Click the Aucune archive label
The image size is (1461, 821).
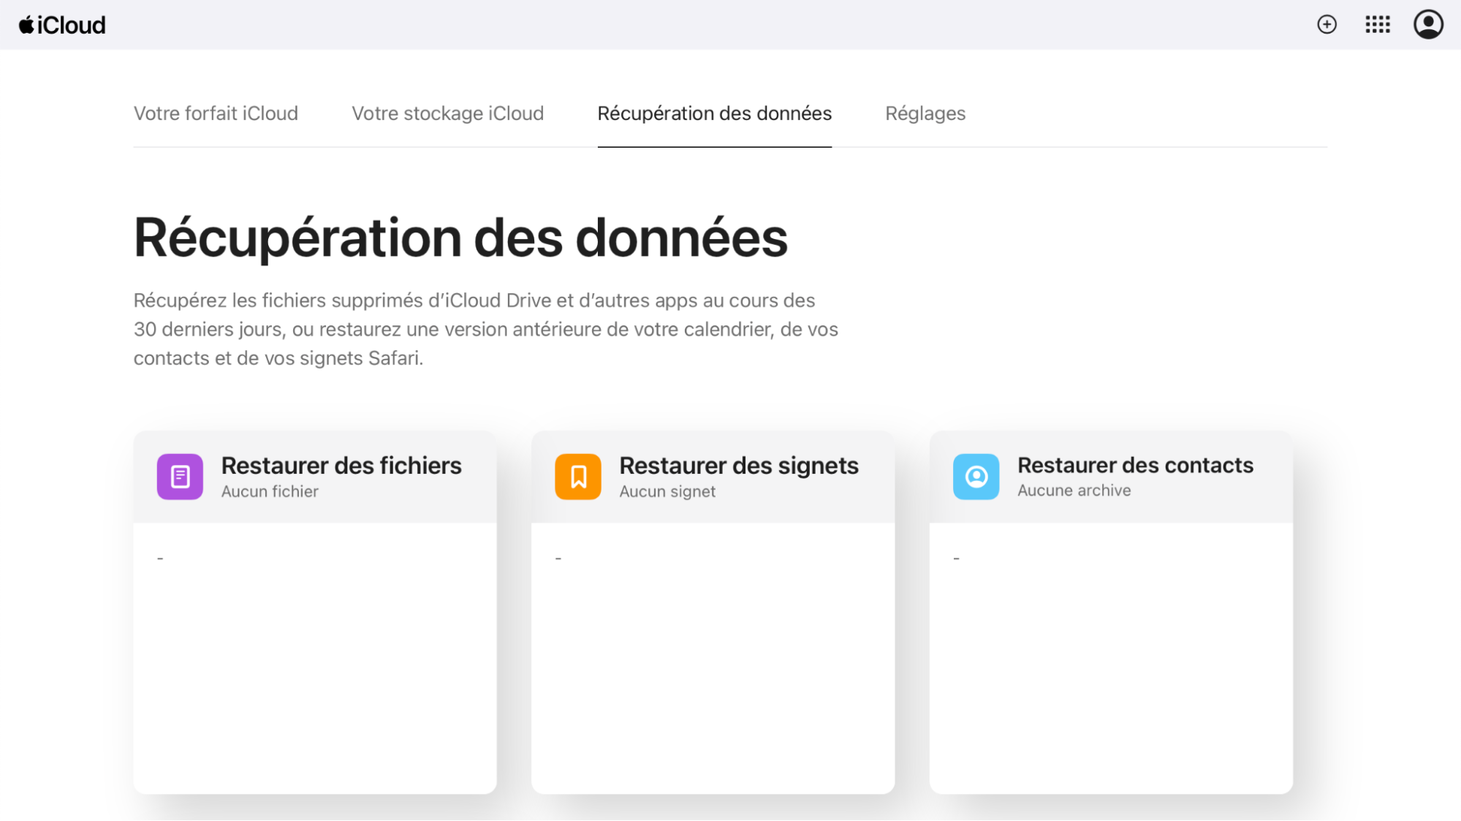tap(1073, 491)
